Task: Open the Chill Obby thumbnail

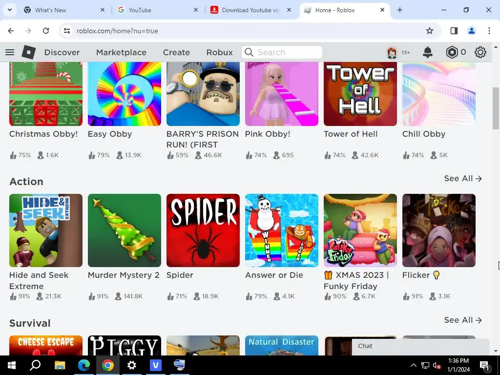Action: point(439,94)
